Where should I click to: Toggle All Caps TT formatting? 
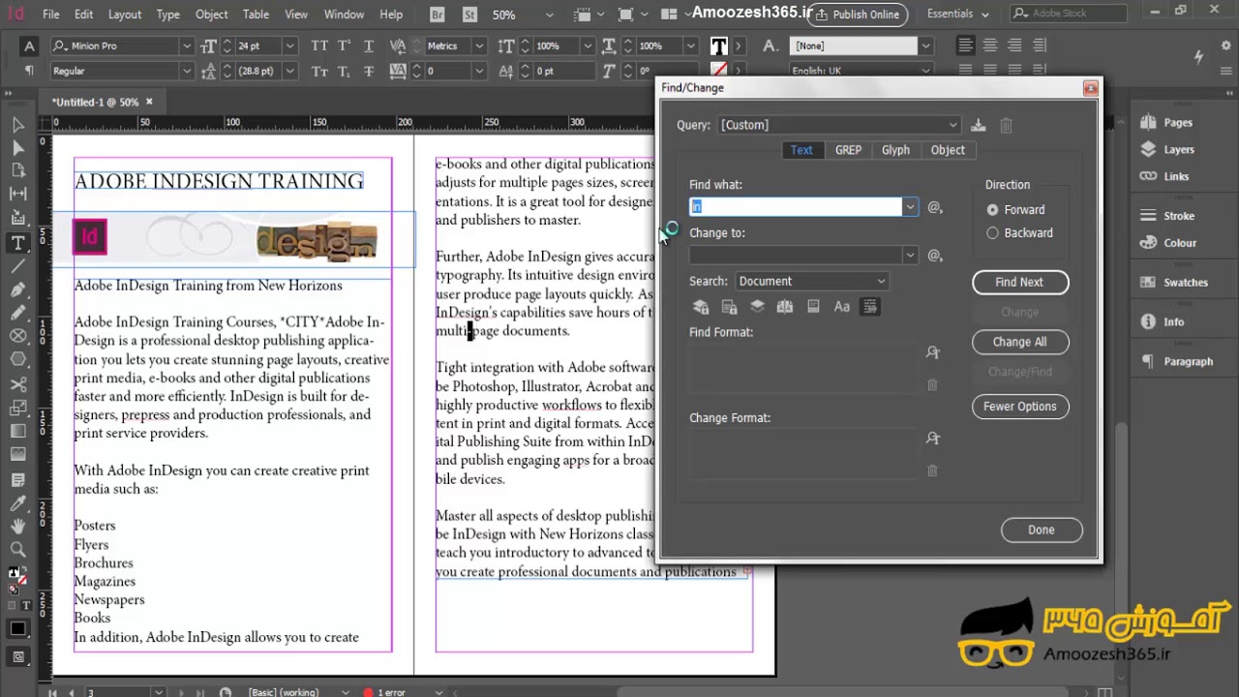point(320,46)
